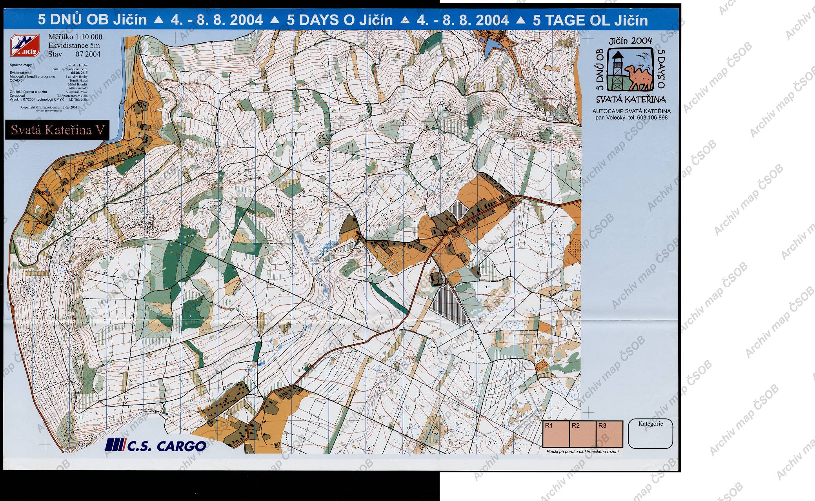
Task: Click the R3 spare punch box
Action: point(609,434)
